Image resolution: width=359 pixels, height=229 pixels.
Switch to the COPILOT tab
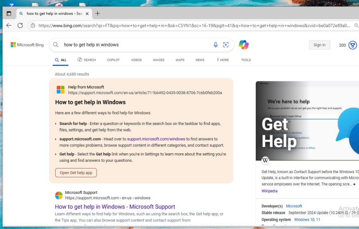click(113, 60)
